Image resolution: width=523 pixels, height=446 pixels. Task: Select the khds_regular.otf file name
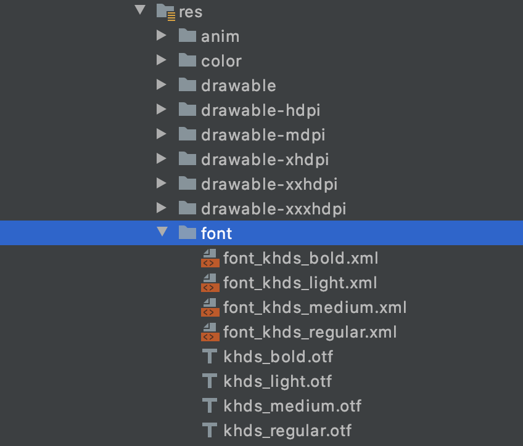tap(287, 431)
